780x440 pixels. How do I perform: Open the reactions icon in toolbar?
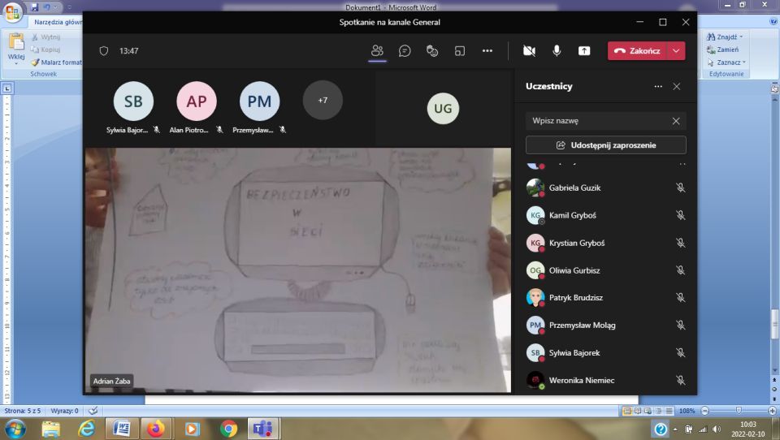[432, 50]
